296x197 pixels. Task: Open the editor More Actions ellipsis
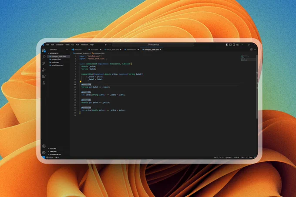(x=255, y=50)
